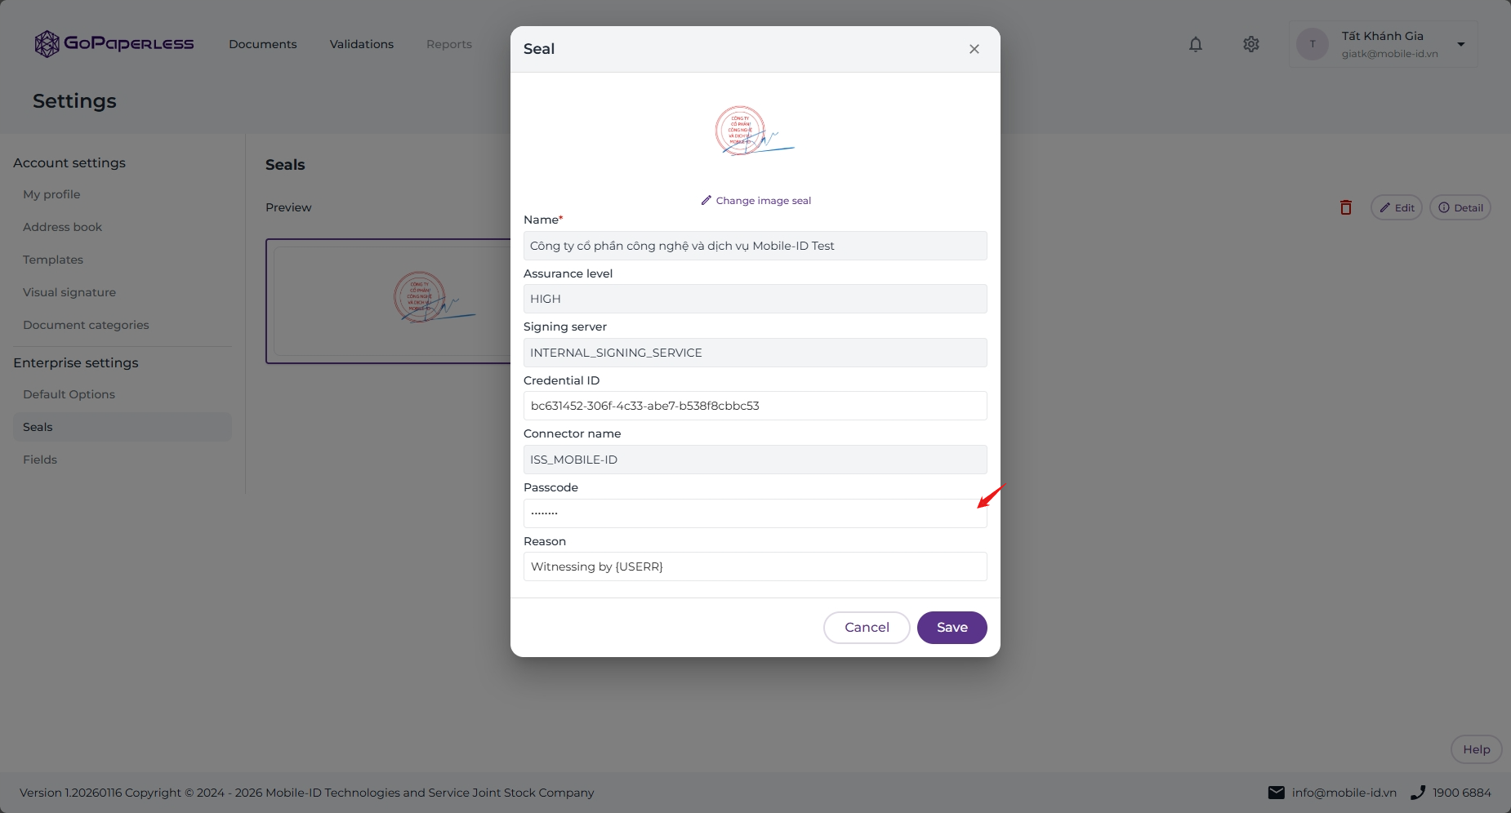Click the seal stamp image in dialog

click(x=755, y=131)
